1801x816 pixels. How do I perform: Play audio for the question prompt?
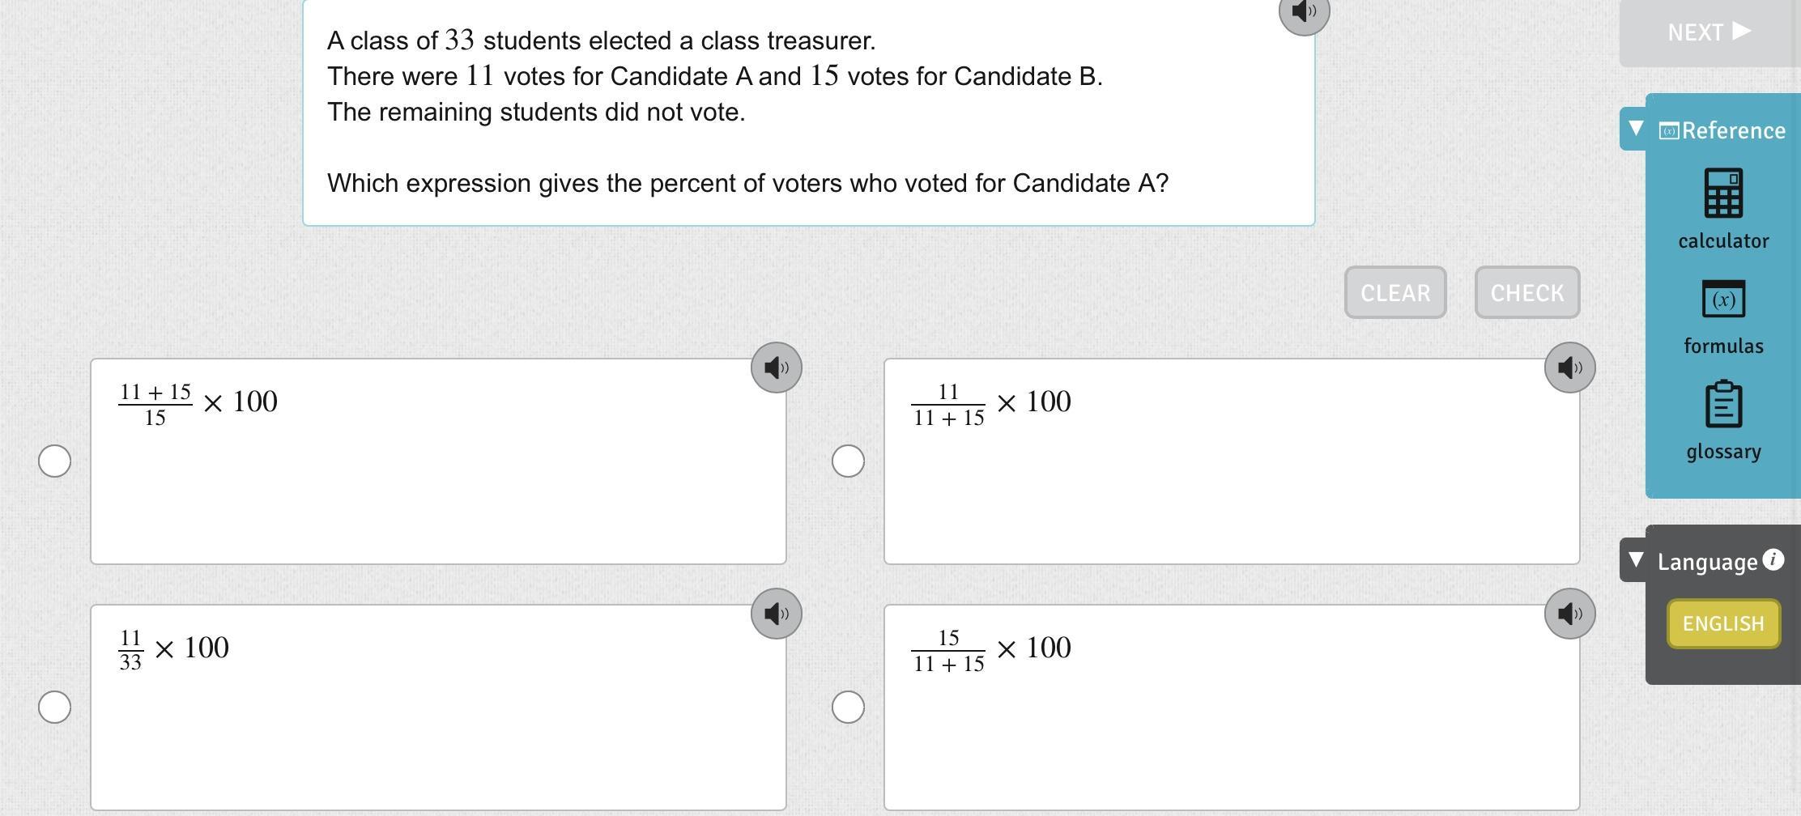click(1304, 11)
